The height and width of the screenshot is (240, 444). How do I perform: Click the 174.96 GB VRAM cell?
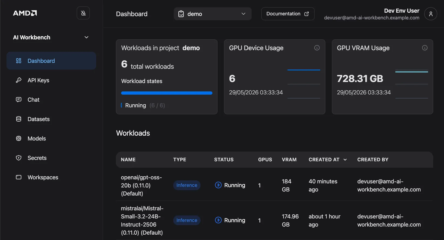pos(290,220)
